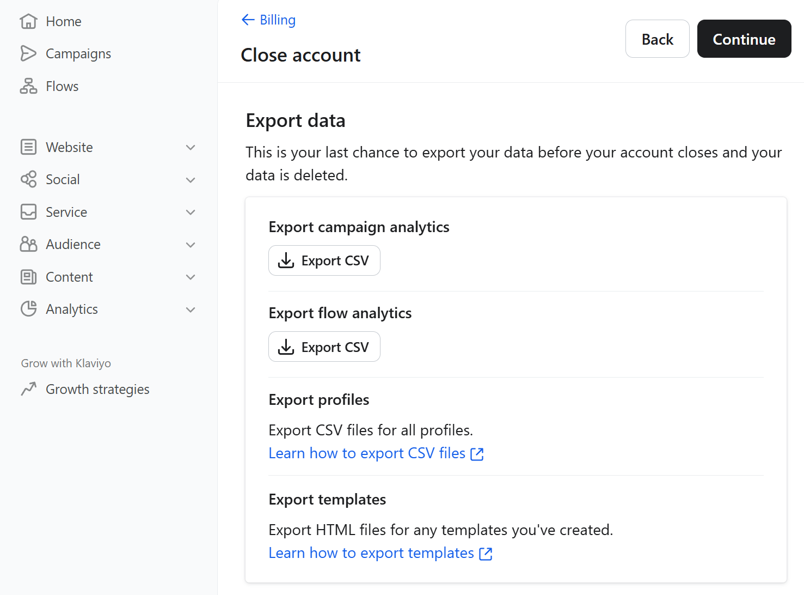Viewport: 804px width, 595px height.
Task: Click the Growth strategies arrow icon
Action: tap(29, 388)
